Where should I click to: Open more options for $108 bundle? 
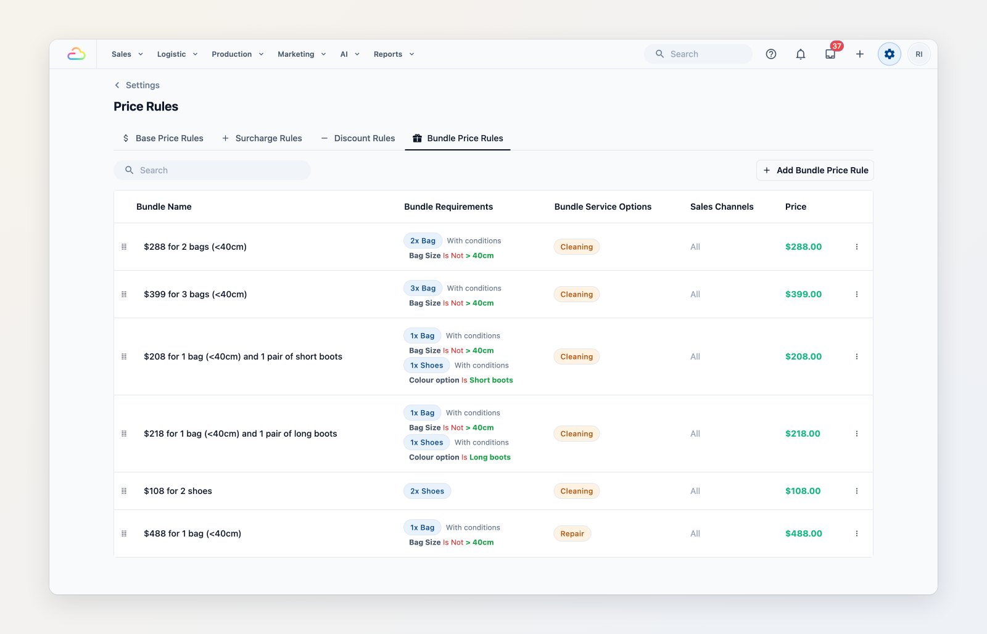tap(857, 491)
